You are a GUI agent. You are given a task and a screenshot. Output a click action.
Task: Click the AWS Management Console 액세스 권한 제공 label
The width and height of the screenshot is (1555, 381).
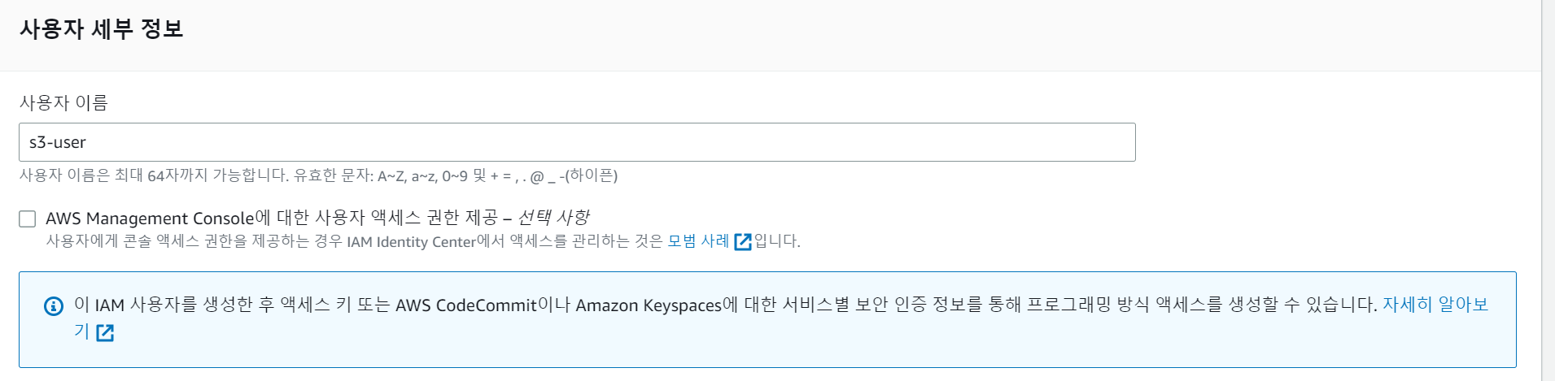click(x=317, y=218)
